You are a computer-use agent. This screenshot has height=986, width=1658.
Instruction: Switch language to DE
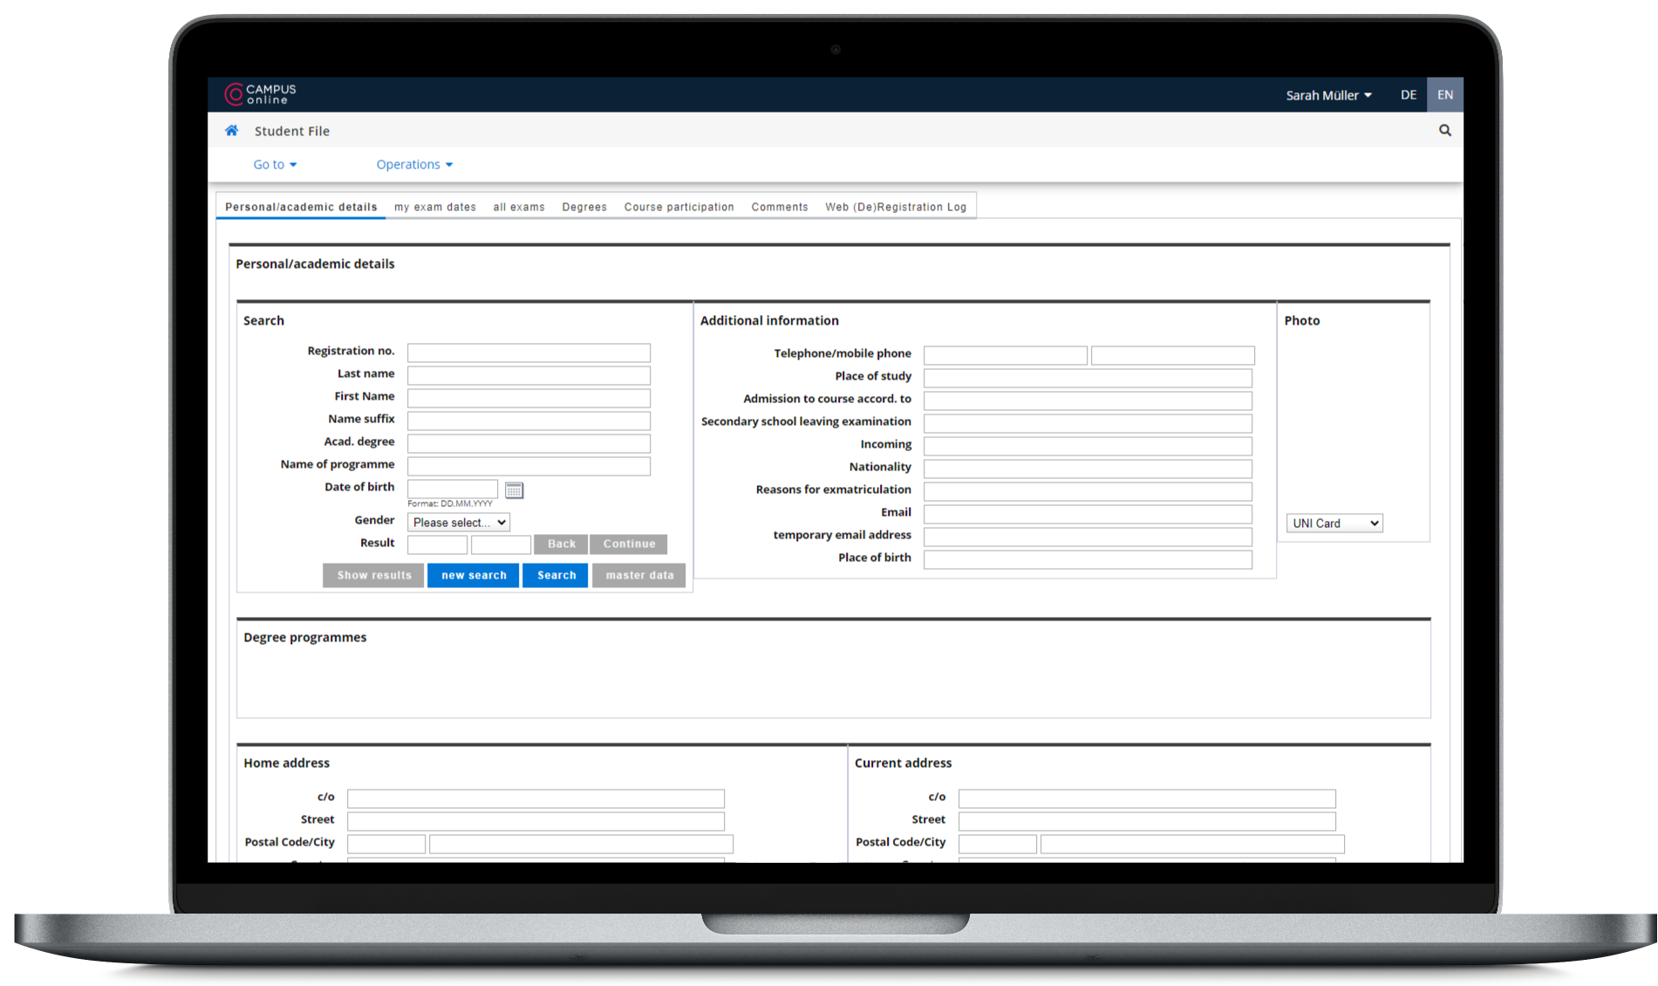pyautogui.click(x=1408, y=95)
